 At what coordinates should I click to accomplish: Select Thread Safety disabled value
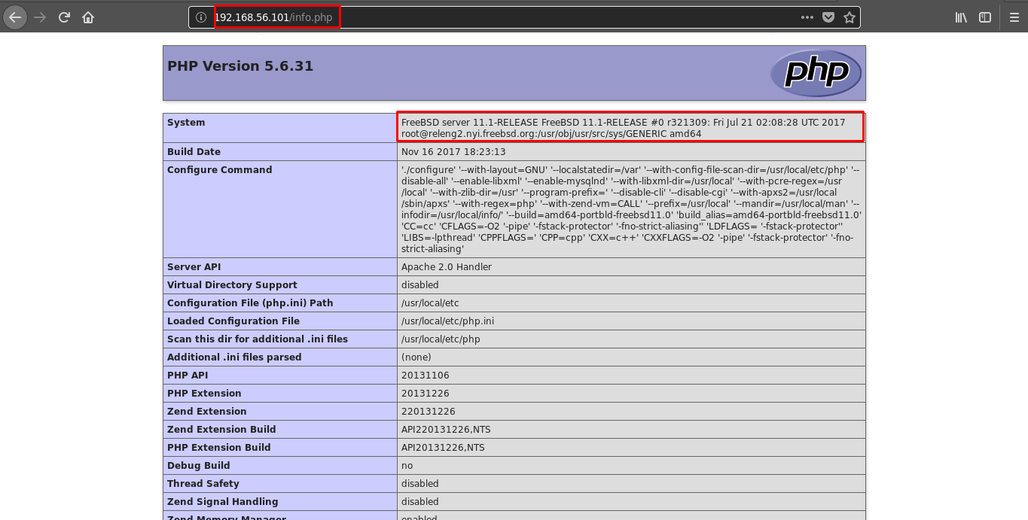click(420, 484)
